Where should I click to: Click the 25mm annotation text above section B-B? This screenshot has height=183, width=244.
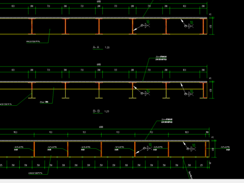pyautogui.click(x=161, y=58)
